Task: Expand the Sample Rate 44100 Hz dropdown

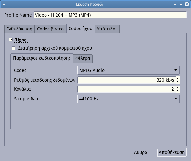Action: (128, 99)
